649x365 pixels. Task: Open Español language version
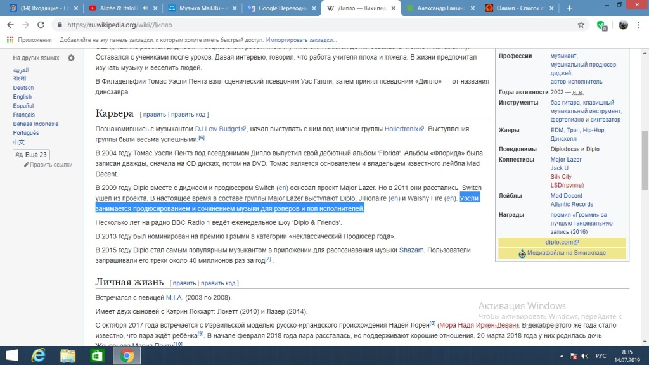23,106
